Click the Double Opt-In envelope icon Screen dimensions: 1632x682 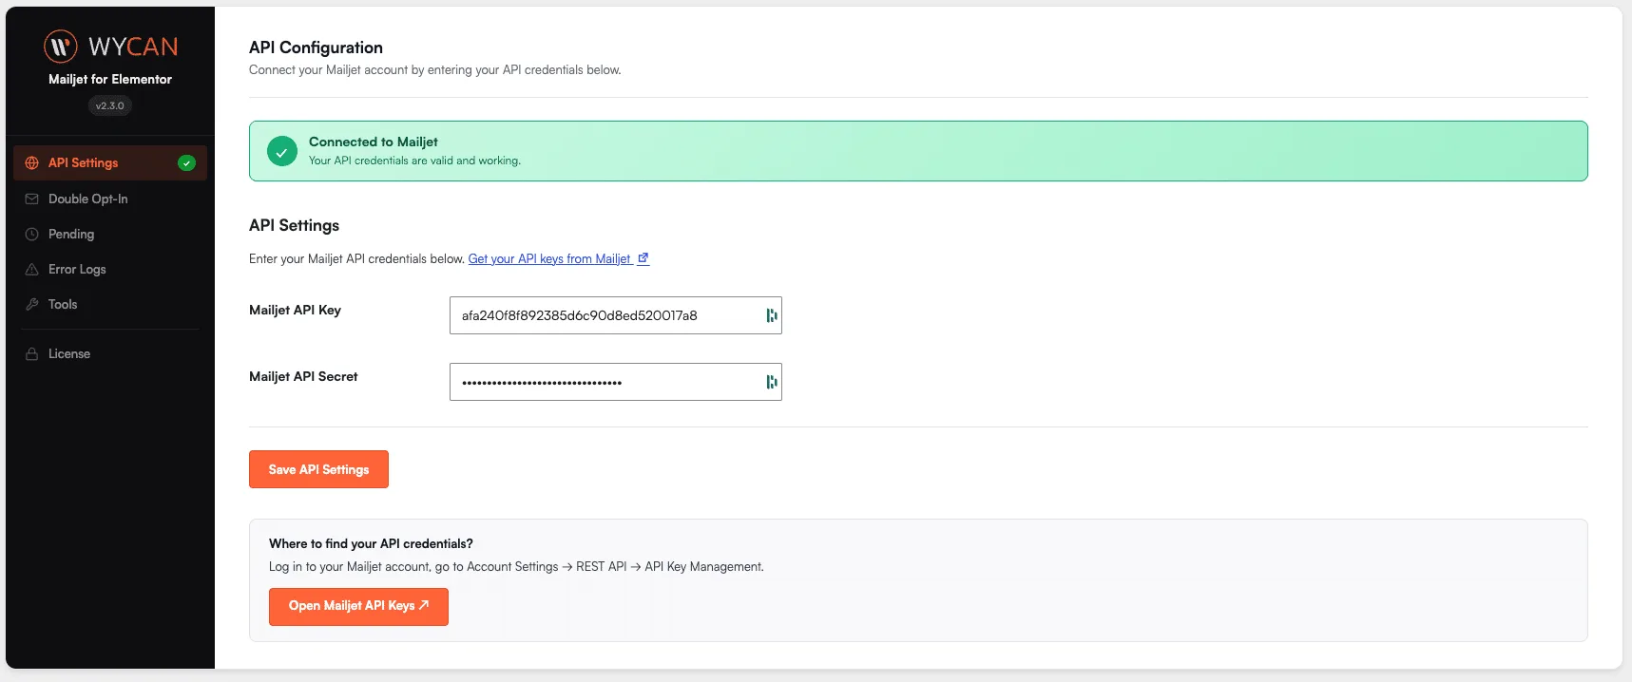31,199
